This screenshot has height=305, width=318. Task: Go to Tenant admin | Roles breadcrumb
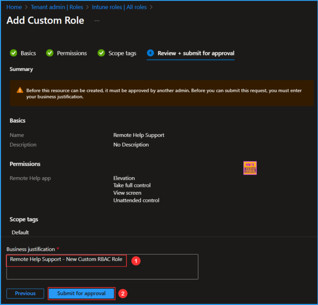(57, 7)
